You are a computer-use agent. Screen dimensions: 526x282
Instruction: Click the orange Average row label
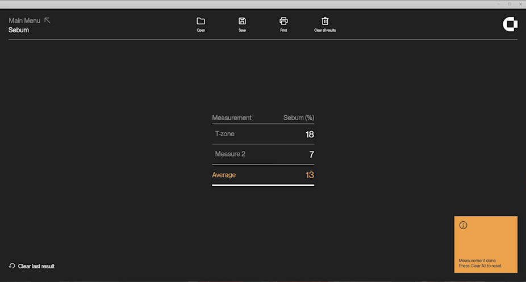[x=224, y=175]
